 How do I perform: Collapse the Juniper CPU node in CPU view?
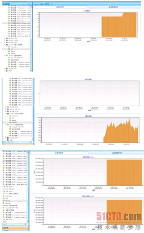(x=5, y=45)
